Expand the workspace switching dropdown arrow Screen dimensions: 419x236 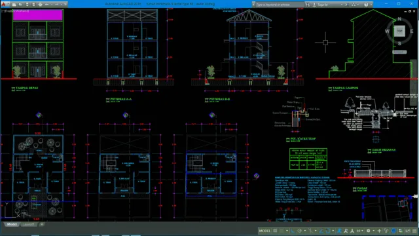point(374,231)
